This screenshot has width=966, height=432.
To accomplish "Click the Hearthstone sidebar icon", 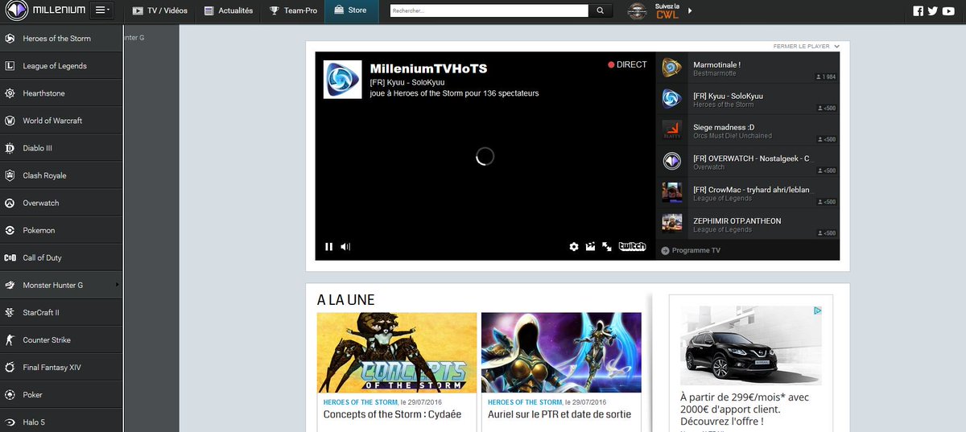I will tap(10, 93).
